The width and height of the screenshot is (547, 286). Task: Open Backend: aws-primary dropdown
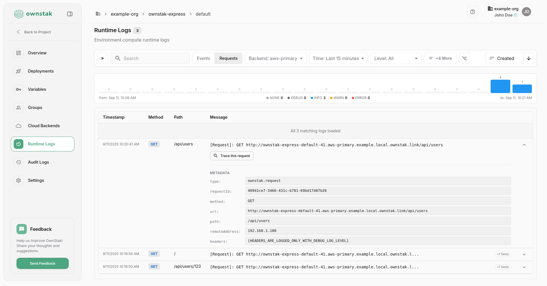(275, 58)
